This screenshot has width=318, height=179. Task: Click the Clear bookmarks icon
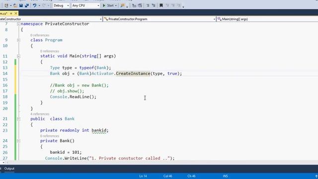178,5
